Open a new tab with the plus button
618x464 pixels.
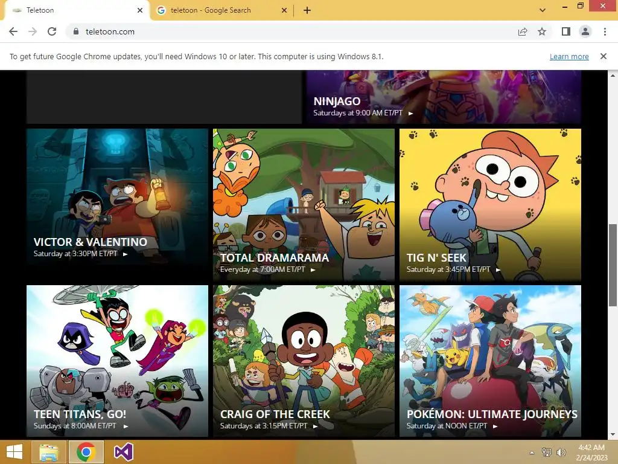[x=307, y=10]
